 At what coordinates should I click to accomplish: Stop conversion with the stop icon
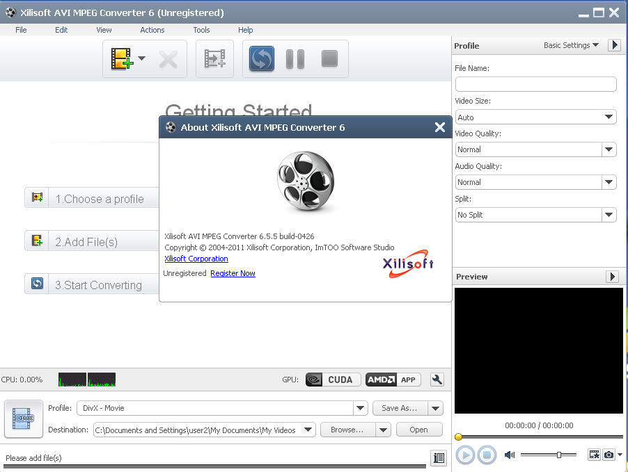[x=328, y=59]
